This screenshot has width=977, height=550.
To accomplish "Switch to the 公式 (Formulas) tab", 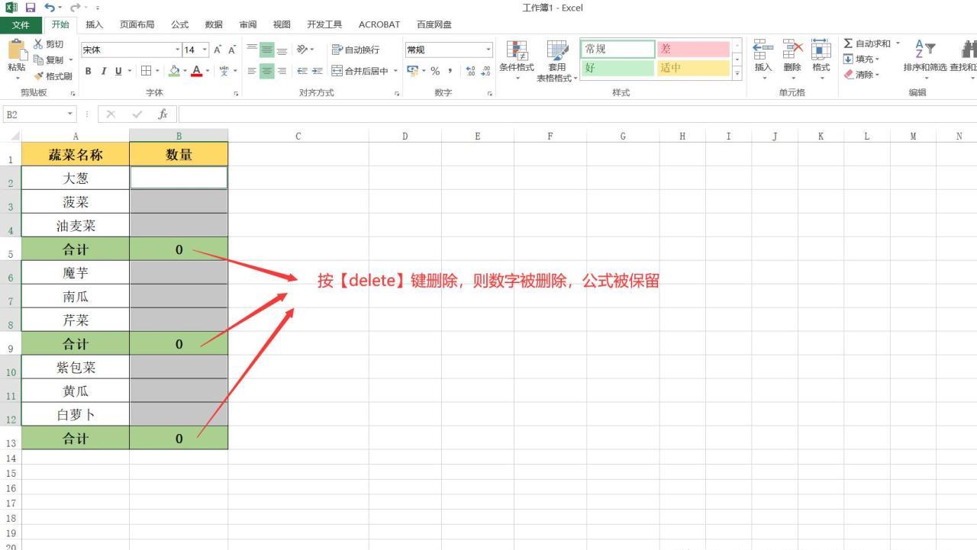I will point(180,24).
